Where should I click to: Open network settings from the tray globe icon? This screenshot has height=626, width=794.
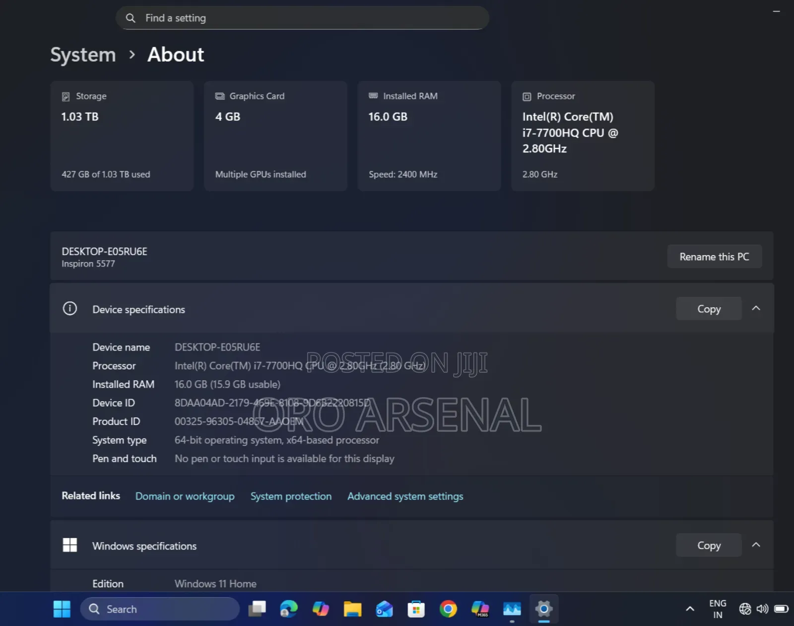[745, 609]
